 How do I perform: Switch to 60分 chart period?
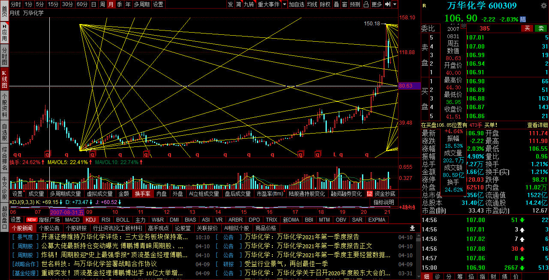click(82, 4)
